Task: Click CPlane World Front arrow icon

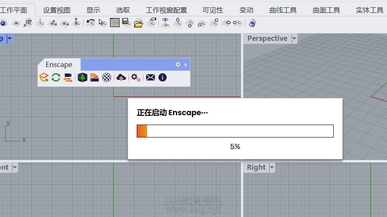Action: [202, 23]
